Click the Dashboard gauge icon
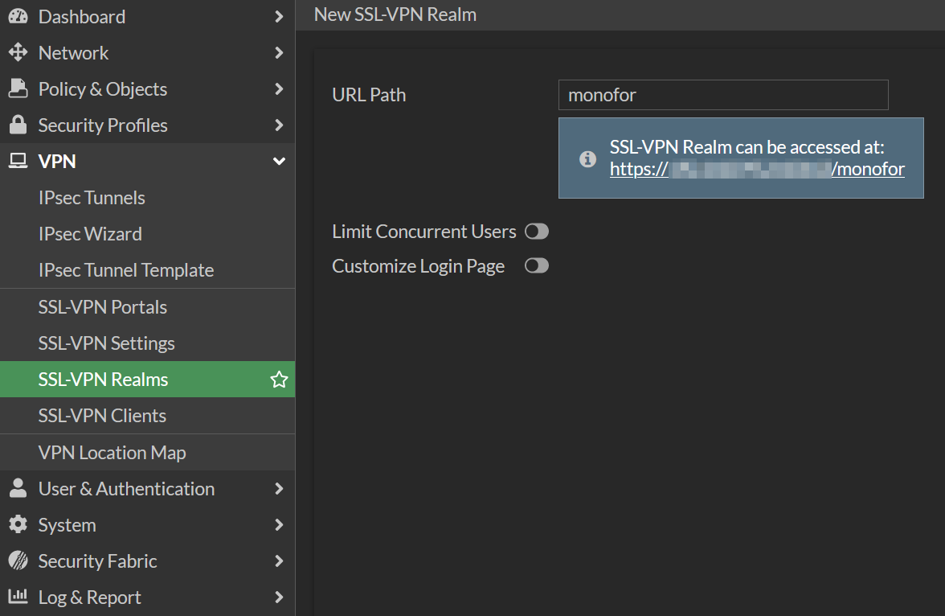945x616 pixels. point(18,16)
